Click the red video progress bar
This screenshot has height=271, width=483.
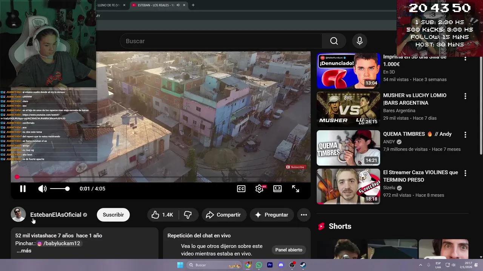[x=161, y=177]
